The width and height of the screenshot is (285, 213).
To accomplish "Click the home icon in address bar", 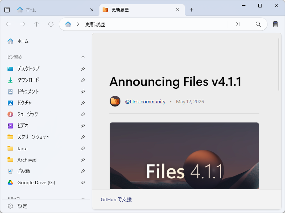I will click(x=68, y=24).
